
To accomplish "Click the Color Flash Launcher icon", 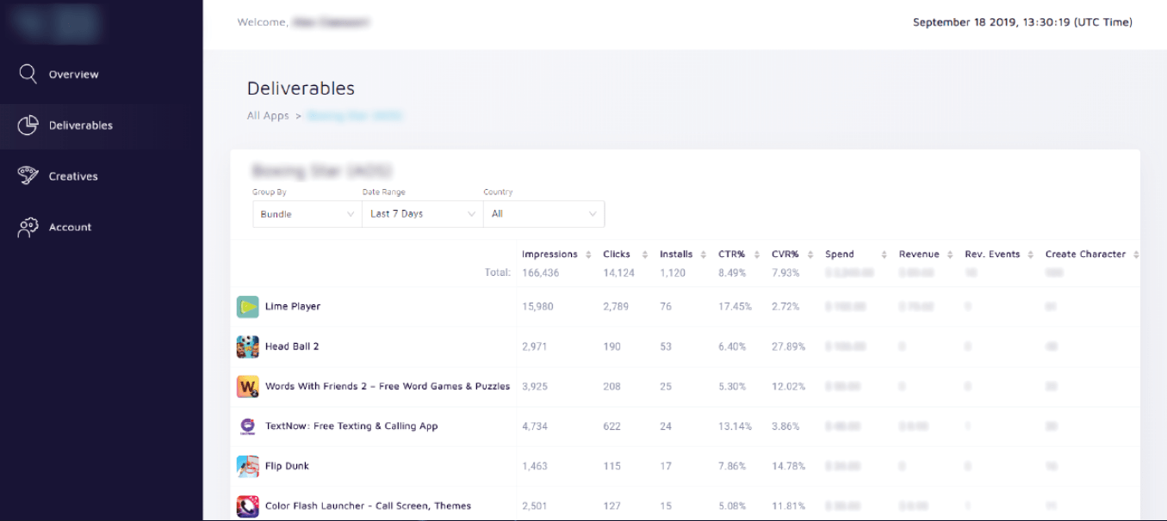I will coord(248,506).
